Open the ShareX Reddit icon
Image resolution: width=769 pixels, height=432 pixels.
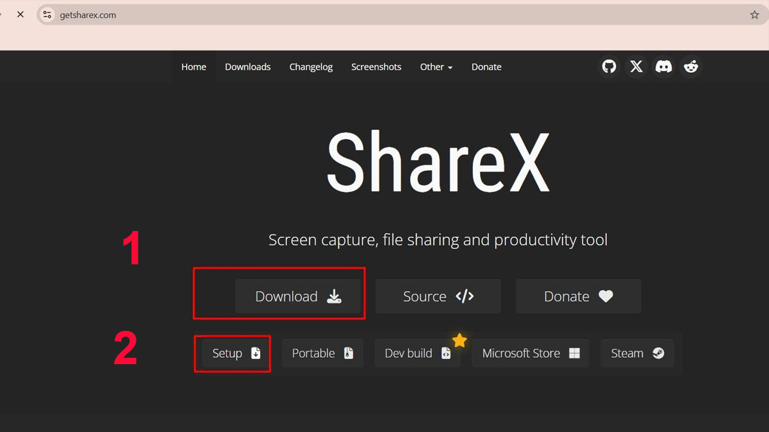[x=691, y=67]
